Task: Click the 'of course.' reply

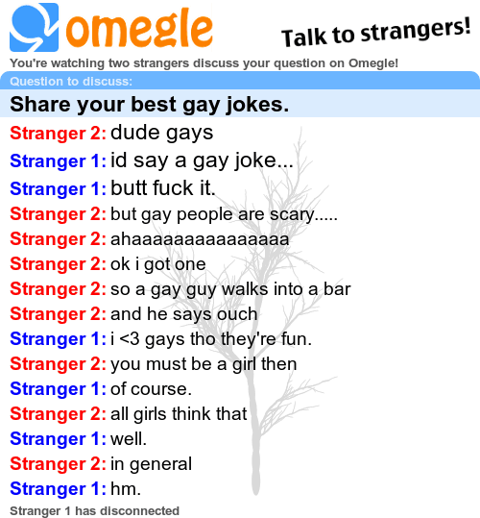Action: click(151, 389)
